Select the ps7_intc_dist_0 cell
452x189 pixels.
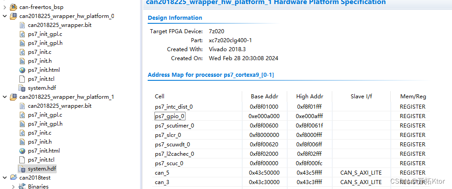173,107
